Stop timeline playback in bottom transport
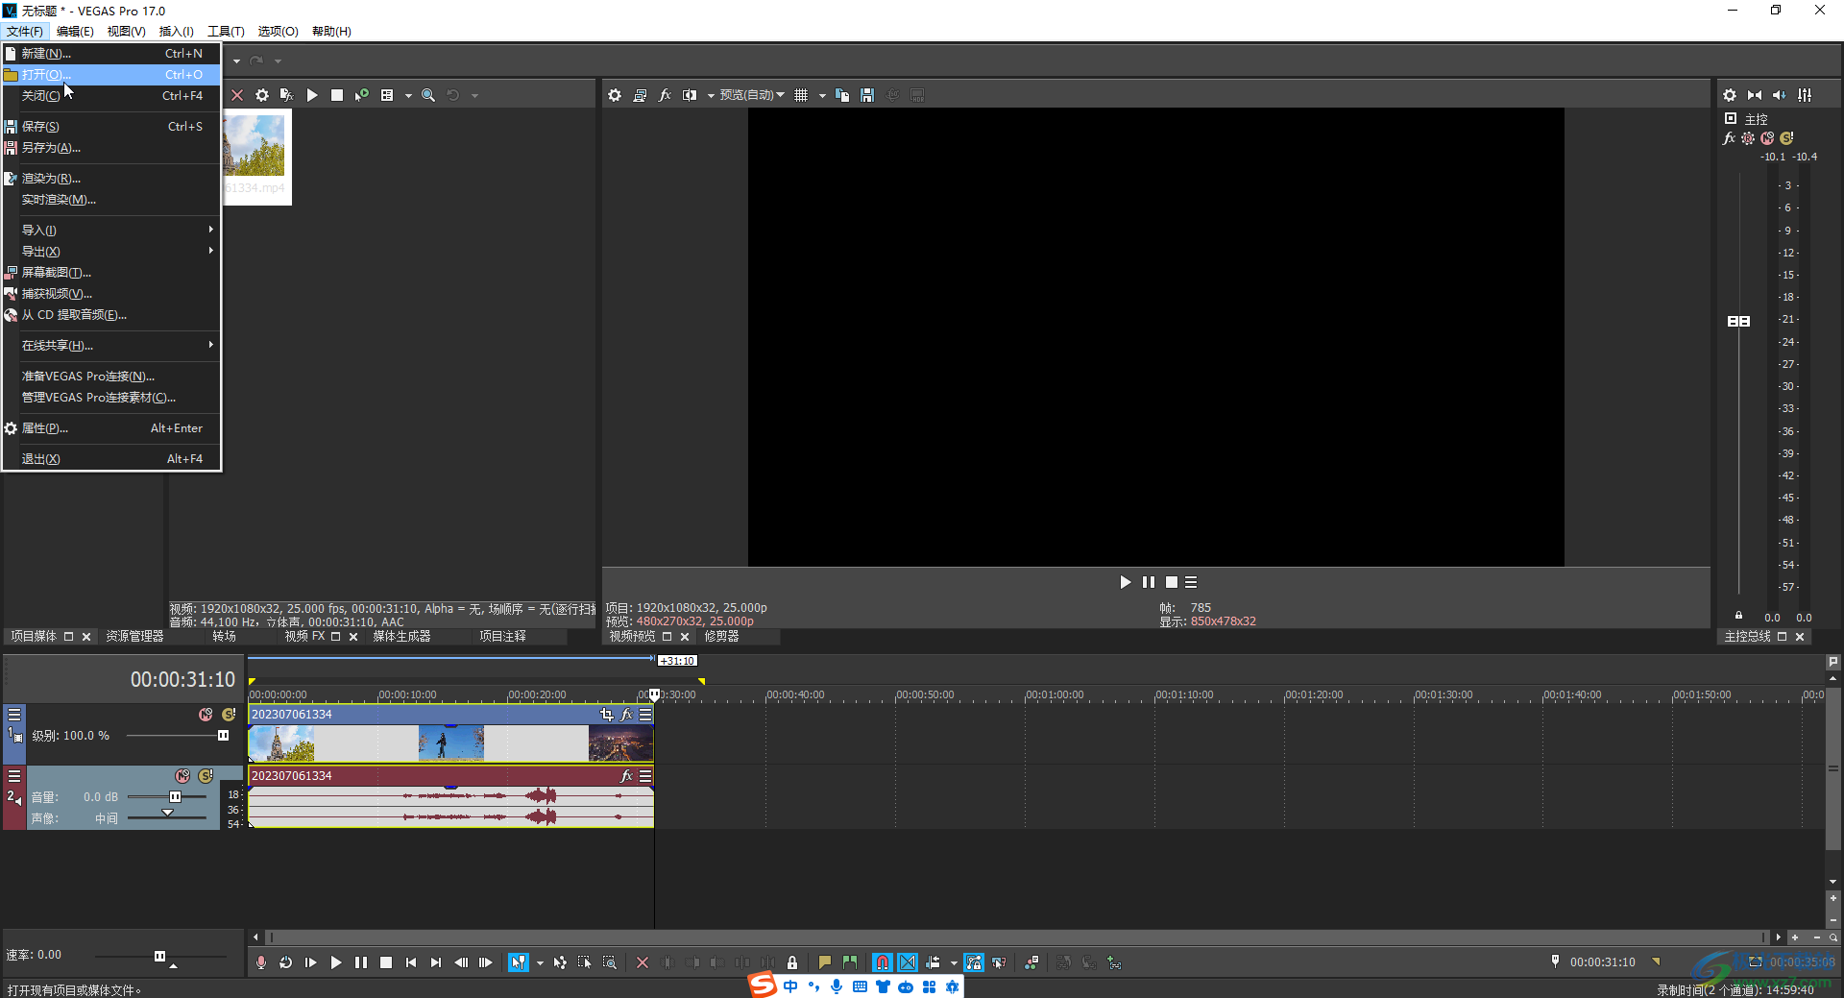 (386, 962)
